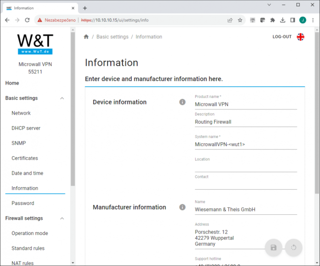Collapse the Firewall settings section
This screenshot has height=266, width=320.
pyautogui.click(x=62, y=218)
